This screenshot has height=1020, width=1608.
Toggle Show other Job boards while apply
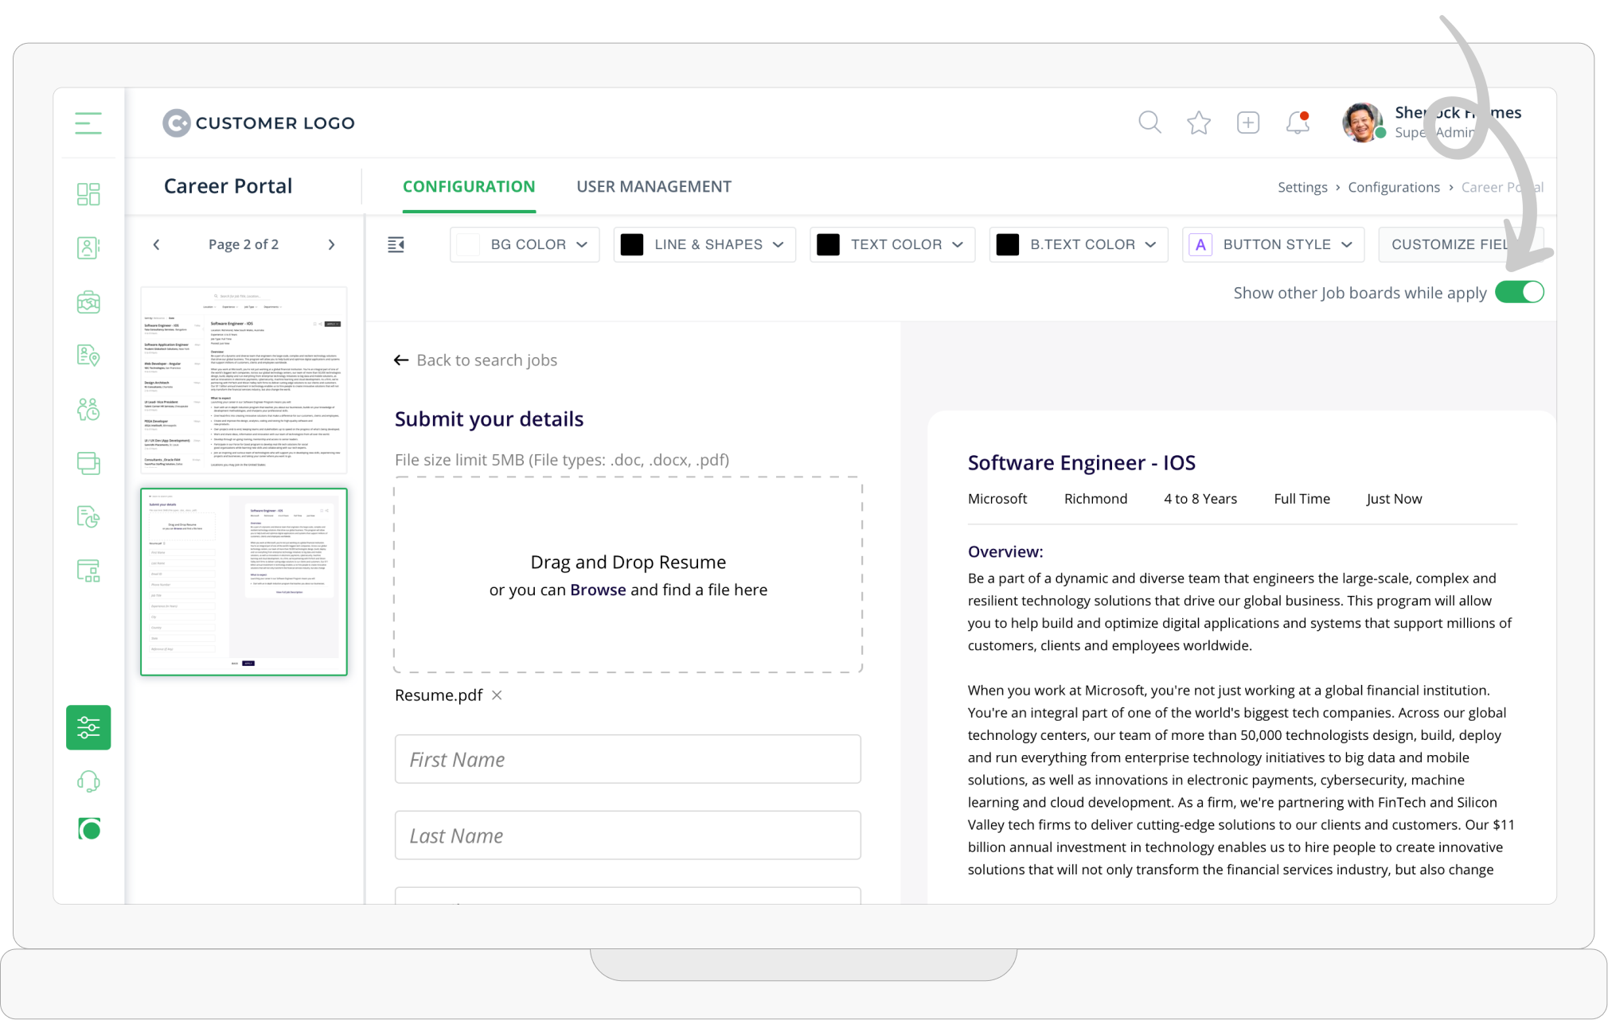pos(1519,292)
